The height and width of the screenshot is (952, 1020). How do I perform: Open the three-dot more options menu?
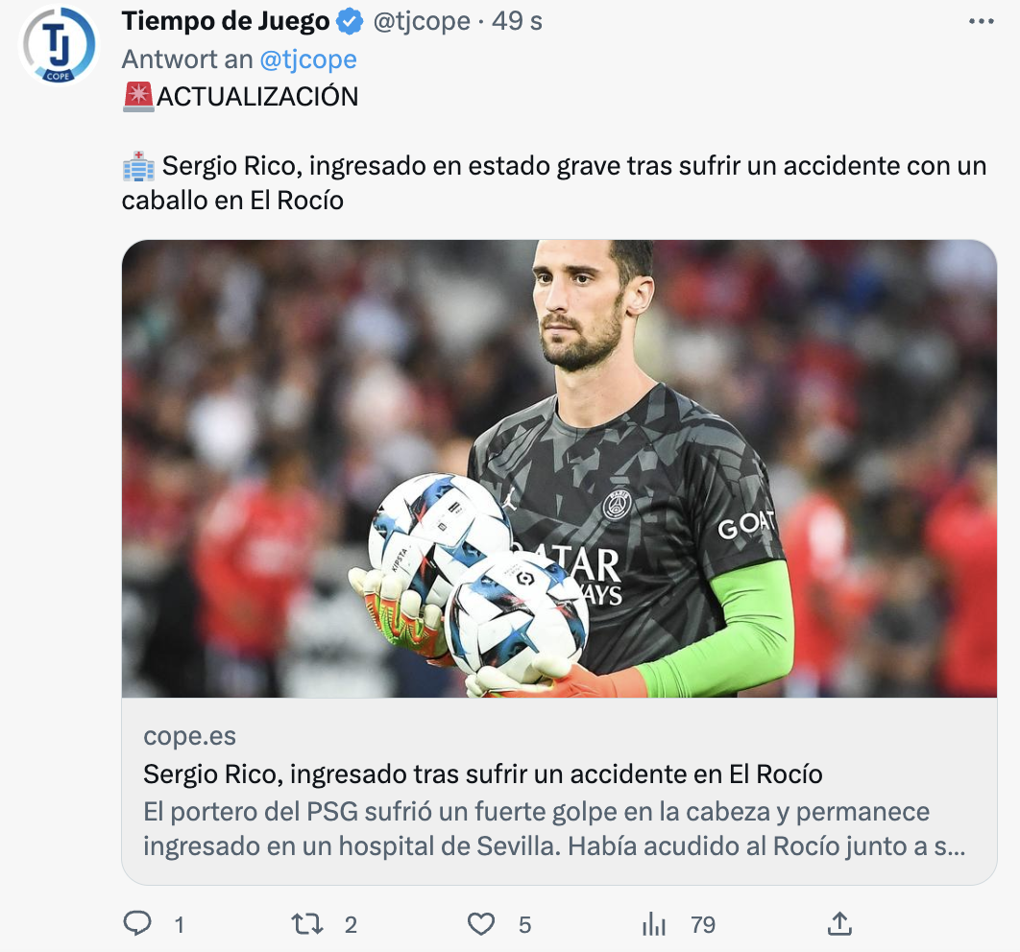coord(981,21)
